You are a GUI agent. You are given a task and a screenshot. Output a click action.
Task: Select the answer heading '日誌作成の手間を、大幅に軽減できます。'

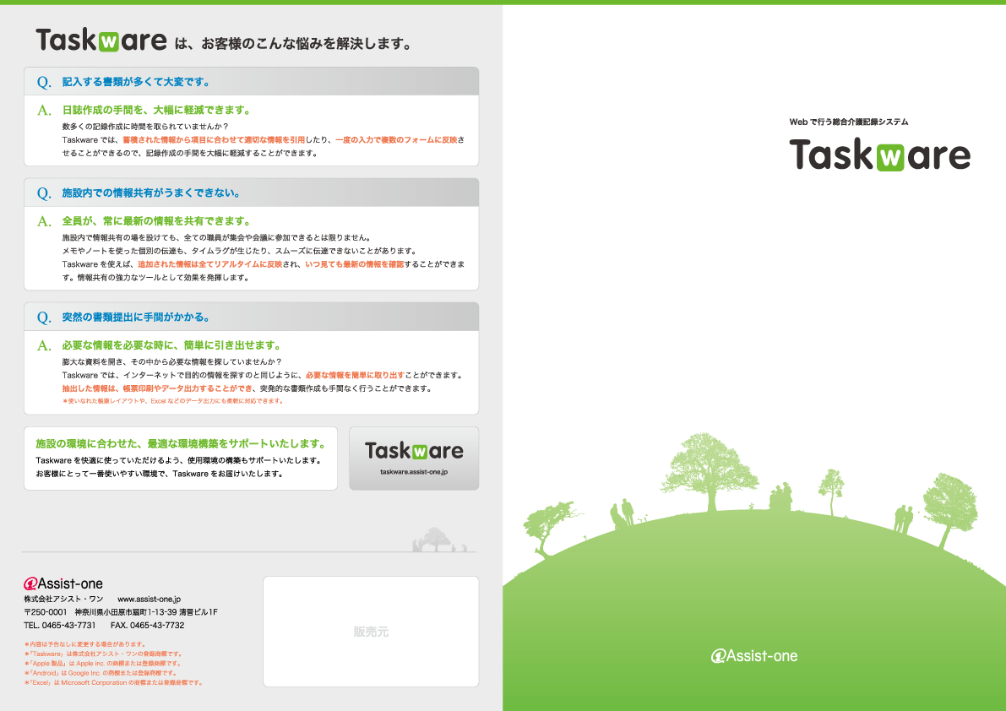[156, 111]
